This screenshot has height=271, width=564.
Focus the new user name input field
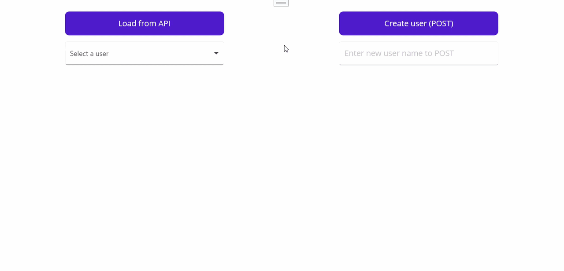click(x=419, y=53)
